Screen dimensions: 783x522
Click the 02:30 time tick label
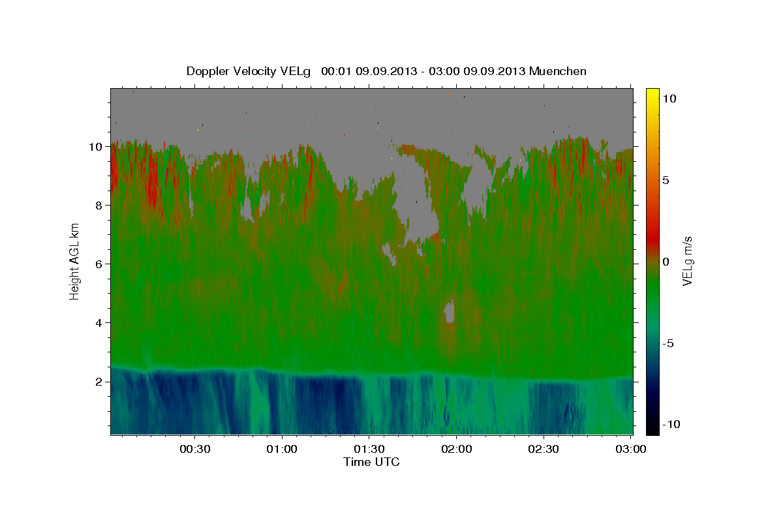[544, 450]
